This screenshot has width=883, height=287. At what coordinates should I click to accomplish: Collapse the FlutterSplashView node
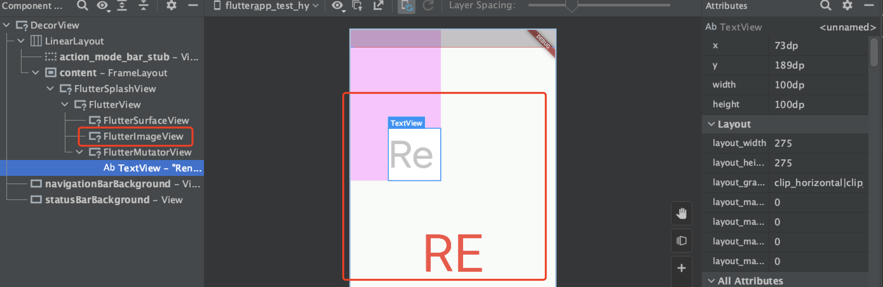tap(51, 89)
